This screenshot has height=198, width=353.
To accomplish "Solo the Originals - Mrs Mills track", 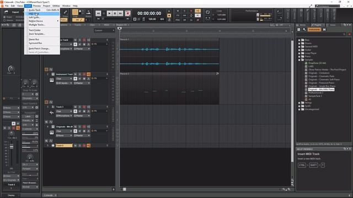I will coord(79,127).
